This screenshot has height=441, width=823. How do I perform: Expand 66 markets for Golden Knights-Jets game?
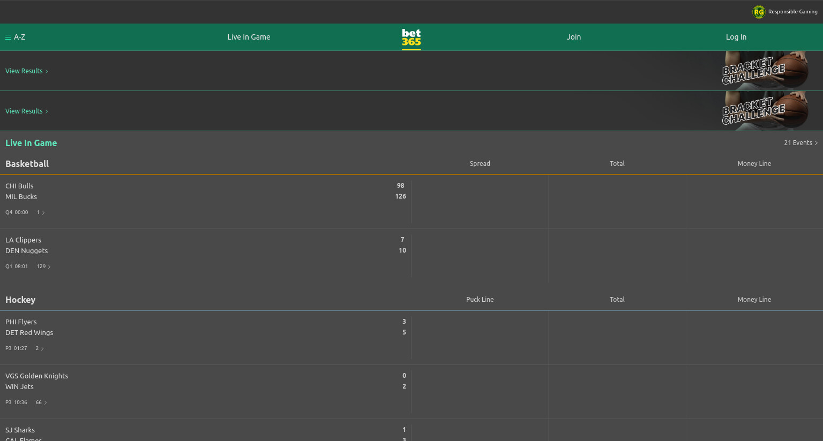click(x=41, y=402)
